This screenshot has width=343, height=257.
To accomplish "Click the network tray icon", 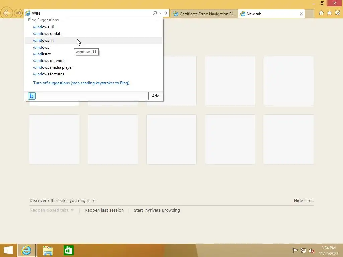I will click(303, 250).
